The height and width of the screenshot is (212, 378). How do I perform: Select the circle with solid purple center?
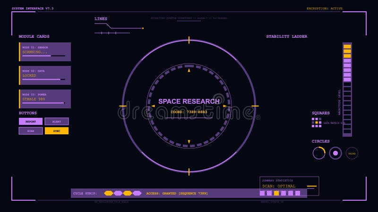click(335, 153)
